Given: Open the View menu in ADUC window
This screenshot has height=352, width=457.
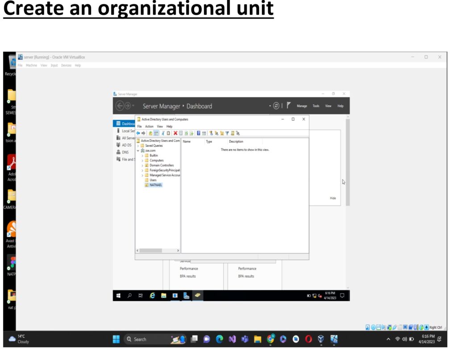Looking at the screenshot, I should click(160, 126).
